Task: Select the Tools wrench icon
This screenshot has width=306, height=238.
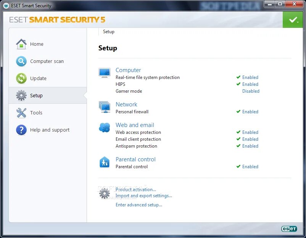Action: click(21, 113)
